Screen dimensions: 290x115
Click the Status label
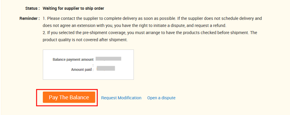[32, 8]
